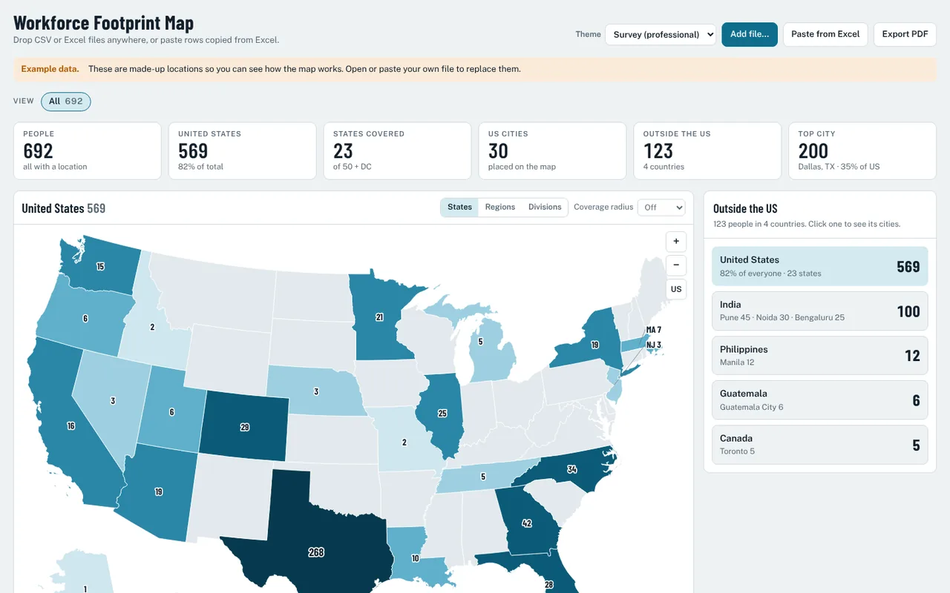This screenshot has width=950, height=593.
Task: Click the Workforce Footprint Map title
Action: (x=104, y=21)
